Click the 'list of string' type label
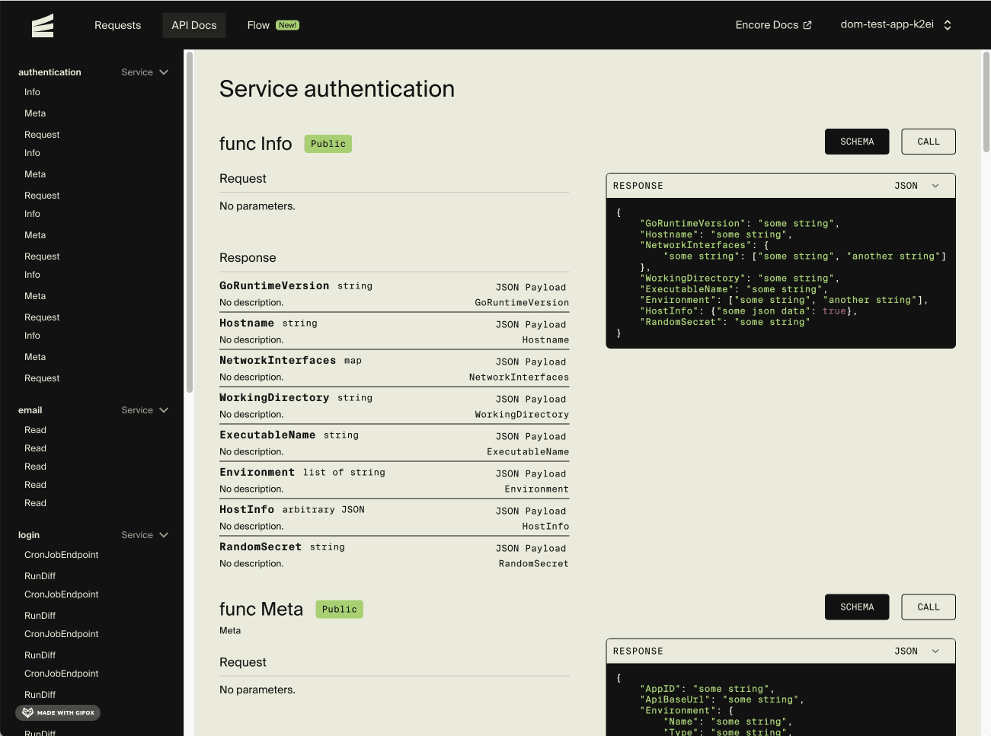Screen dimensions: 991x736 click(x=344, y=473)
